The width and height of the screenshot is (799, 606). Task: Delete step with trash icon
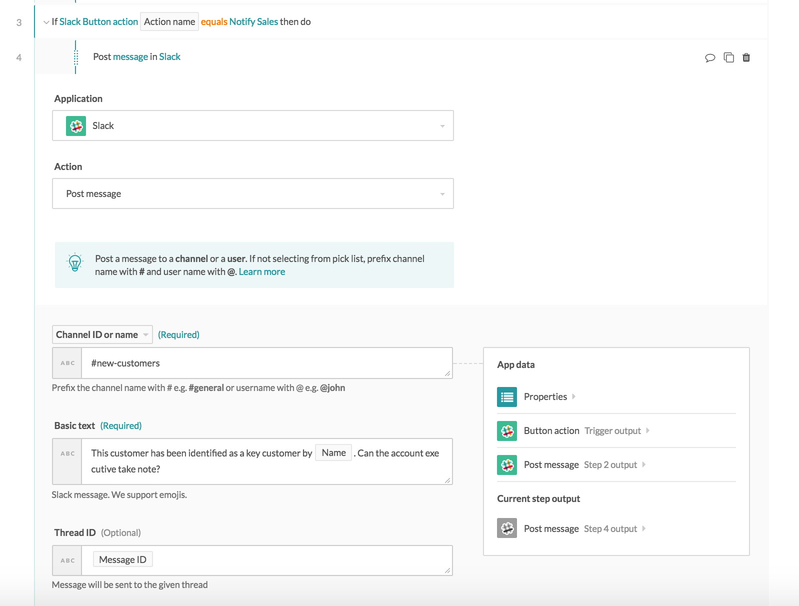click(746, 57)
